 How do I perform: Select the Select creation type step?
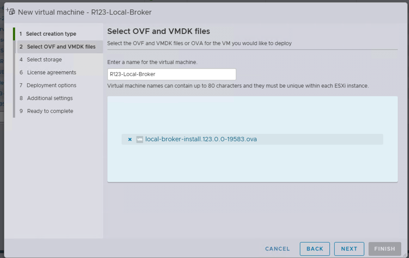51,34
